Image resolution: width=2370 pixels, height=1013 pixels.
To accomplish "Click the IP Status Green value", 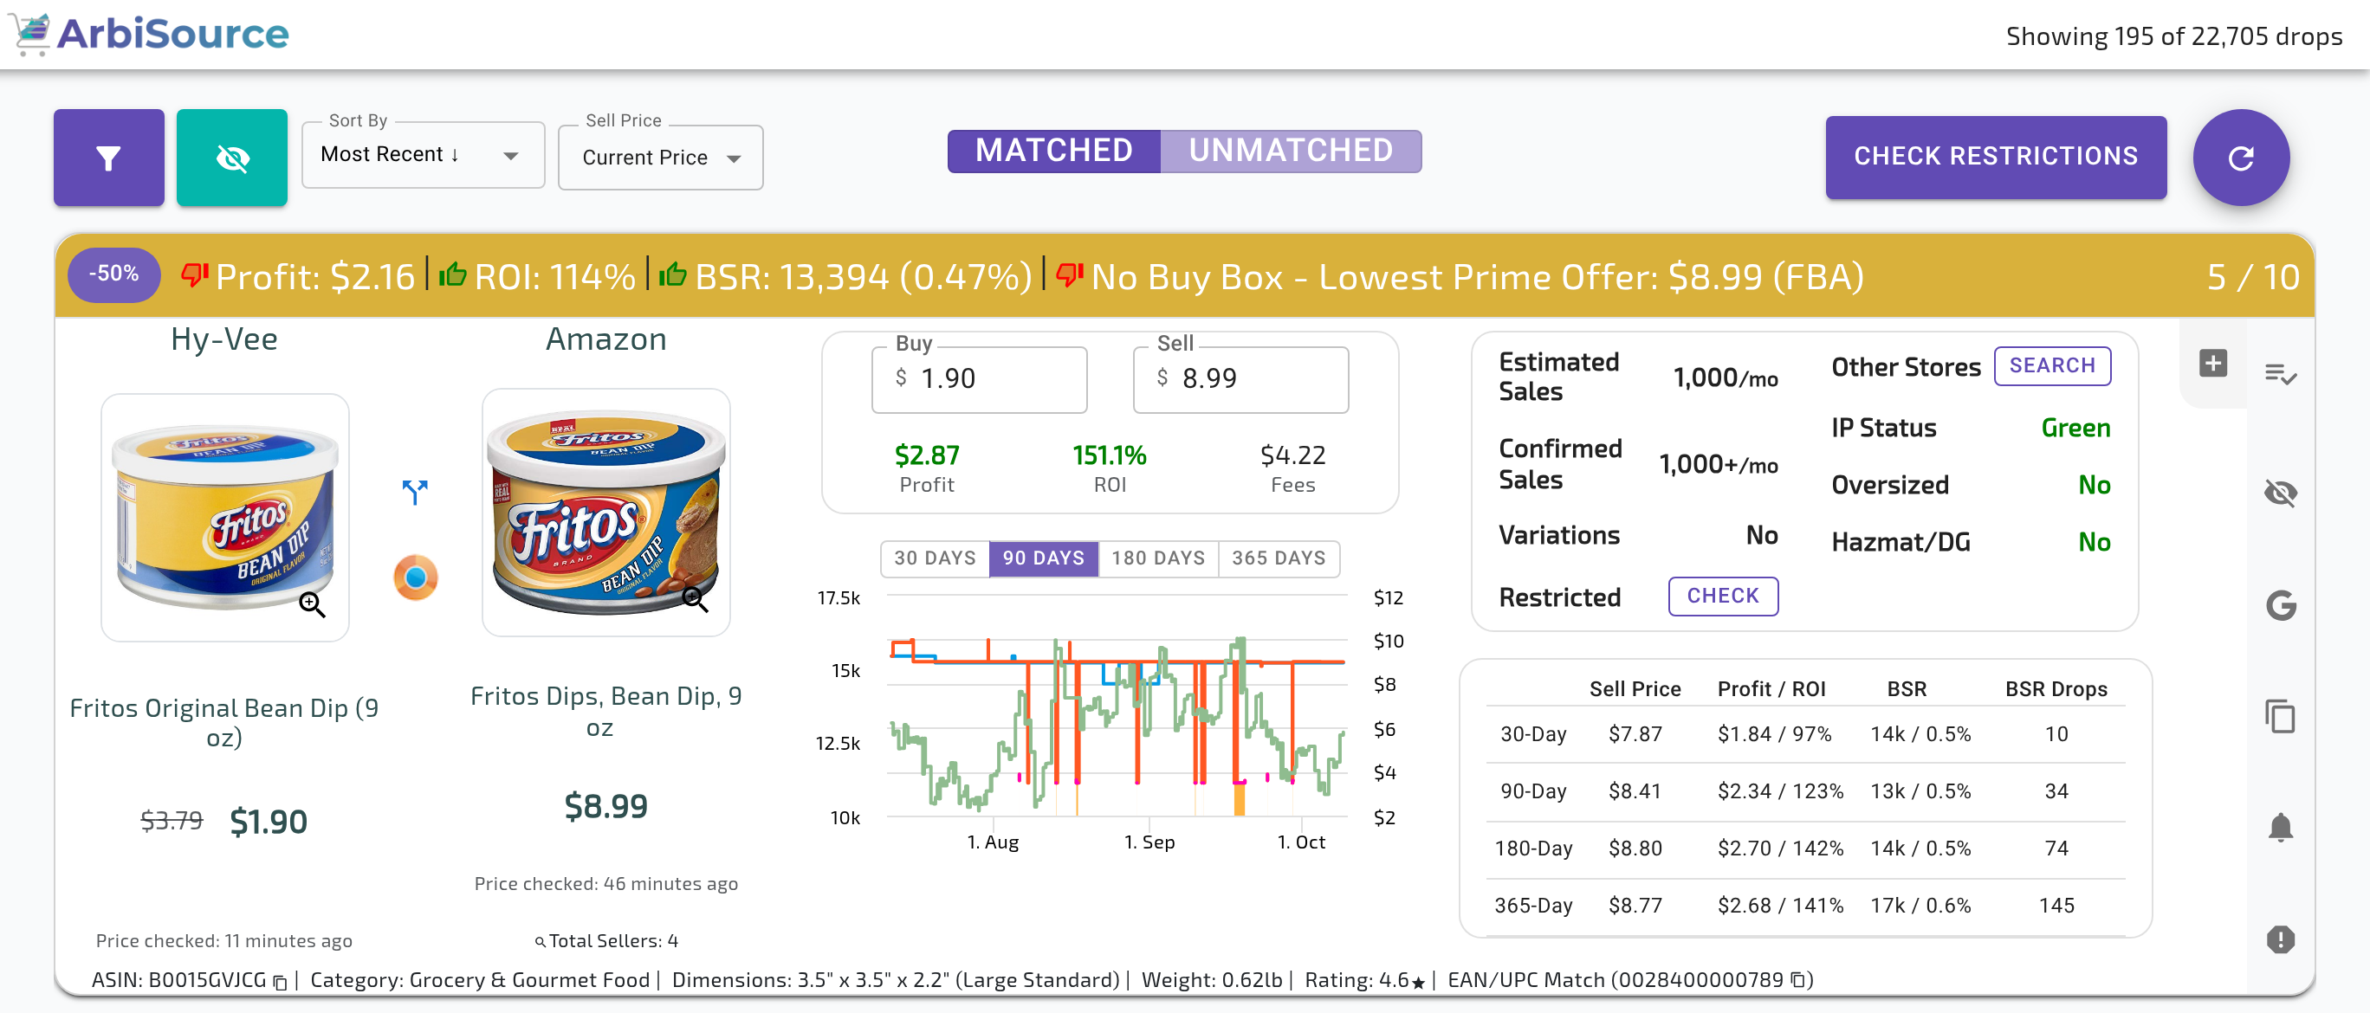I will tap(2075, 429).
